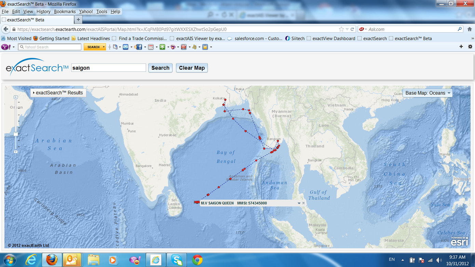Screen dimensions: 475x267
Task: Click the map zoom slider handle
Action: tap(16, 134)
